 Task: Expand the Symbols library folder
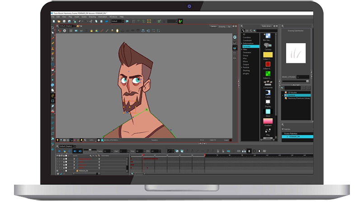pos(283,95)
